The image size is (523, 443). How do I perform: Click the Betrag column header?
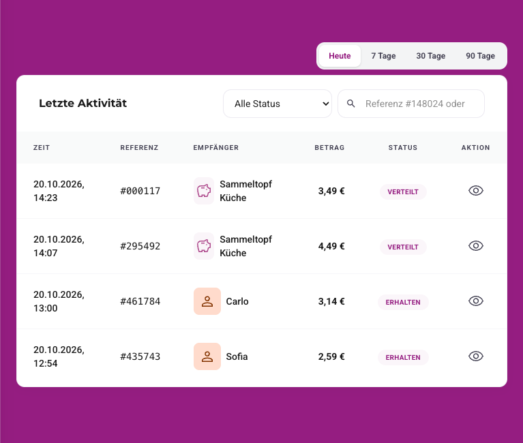pyautogui.click(x=329, y=148)
